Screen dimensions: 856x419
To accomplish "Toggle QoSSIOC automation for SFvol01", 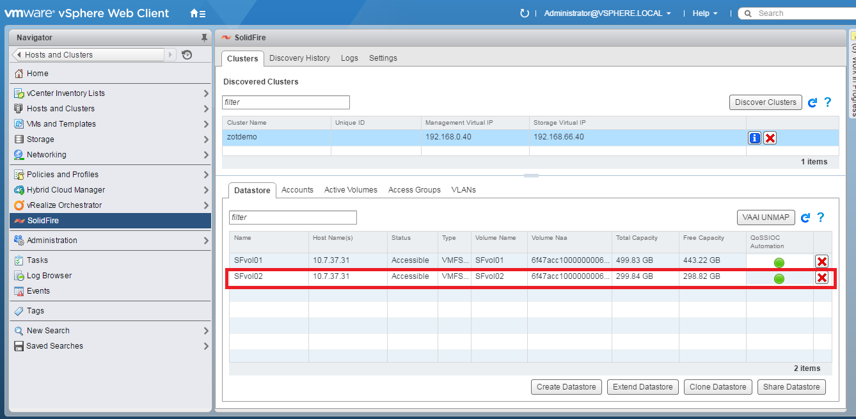I will (779, 262).
